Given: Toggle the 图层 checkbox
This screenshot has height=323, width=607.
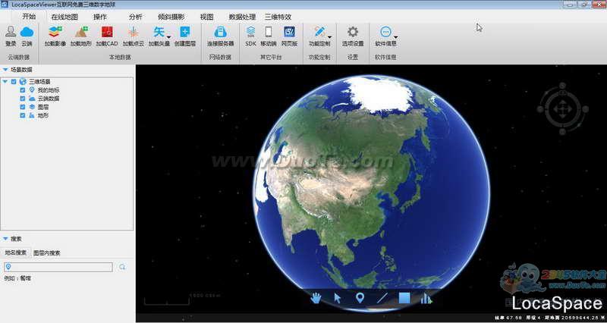Looking at the screenshot, I should tap(23, 107).
